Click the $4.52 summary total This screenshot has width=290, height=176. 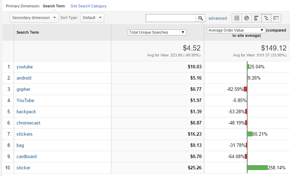point(192,48)
